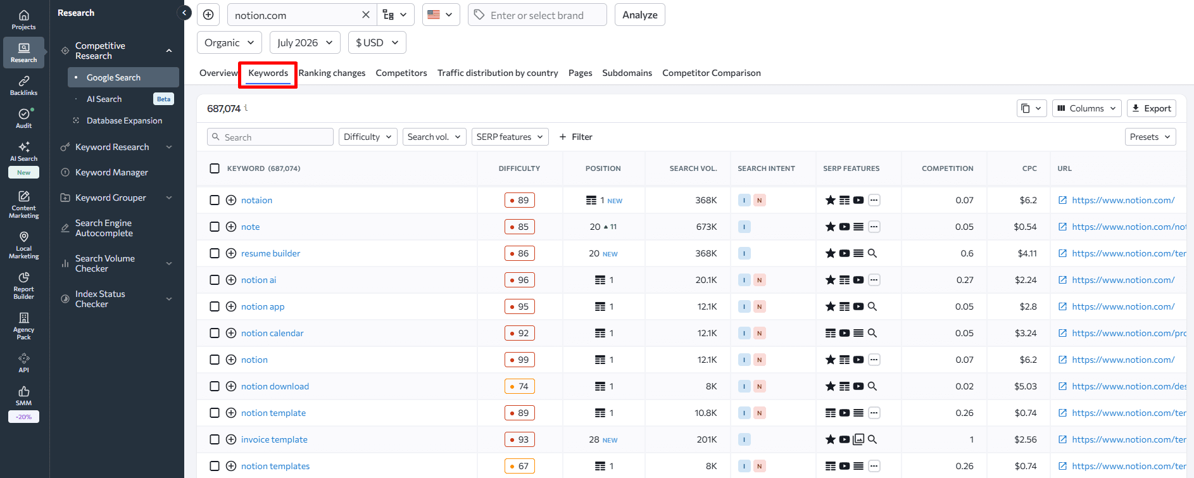Open the $ USD currency dropdown
Screen dimensions: 1194x478
click(x=377, y=42)
